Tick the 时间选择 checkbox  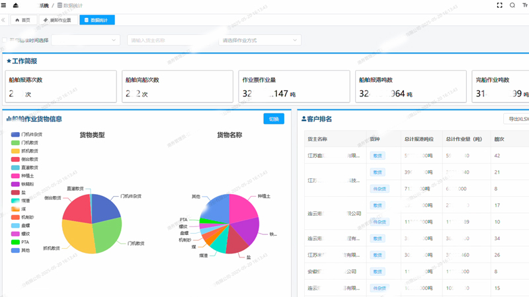(x=5, y=40)
